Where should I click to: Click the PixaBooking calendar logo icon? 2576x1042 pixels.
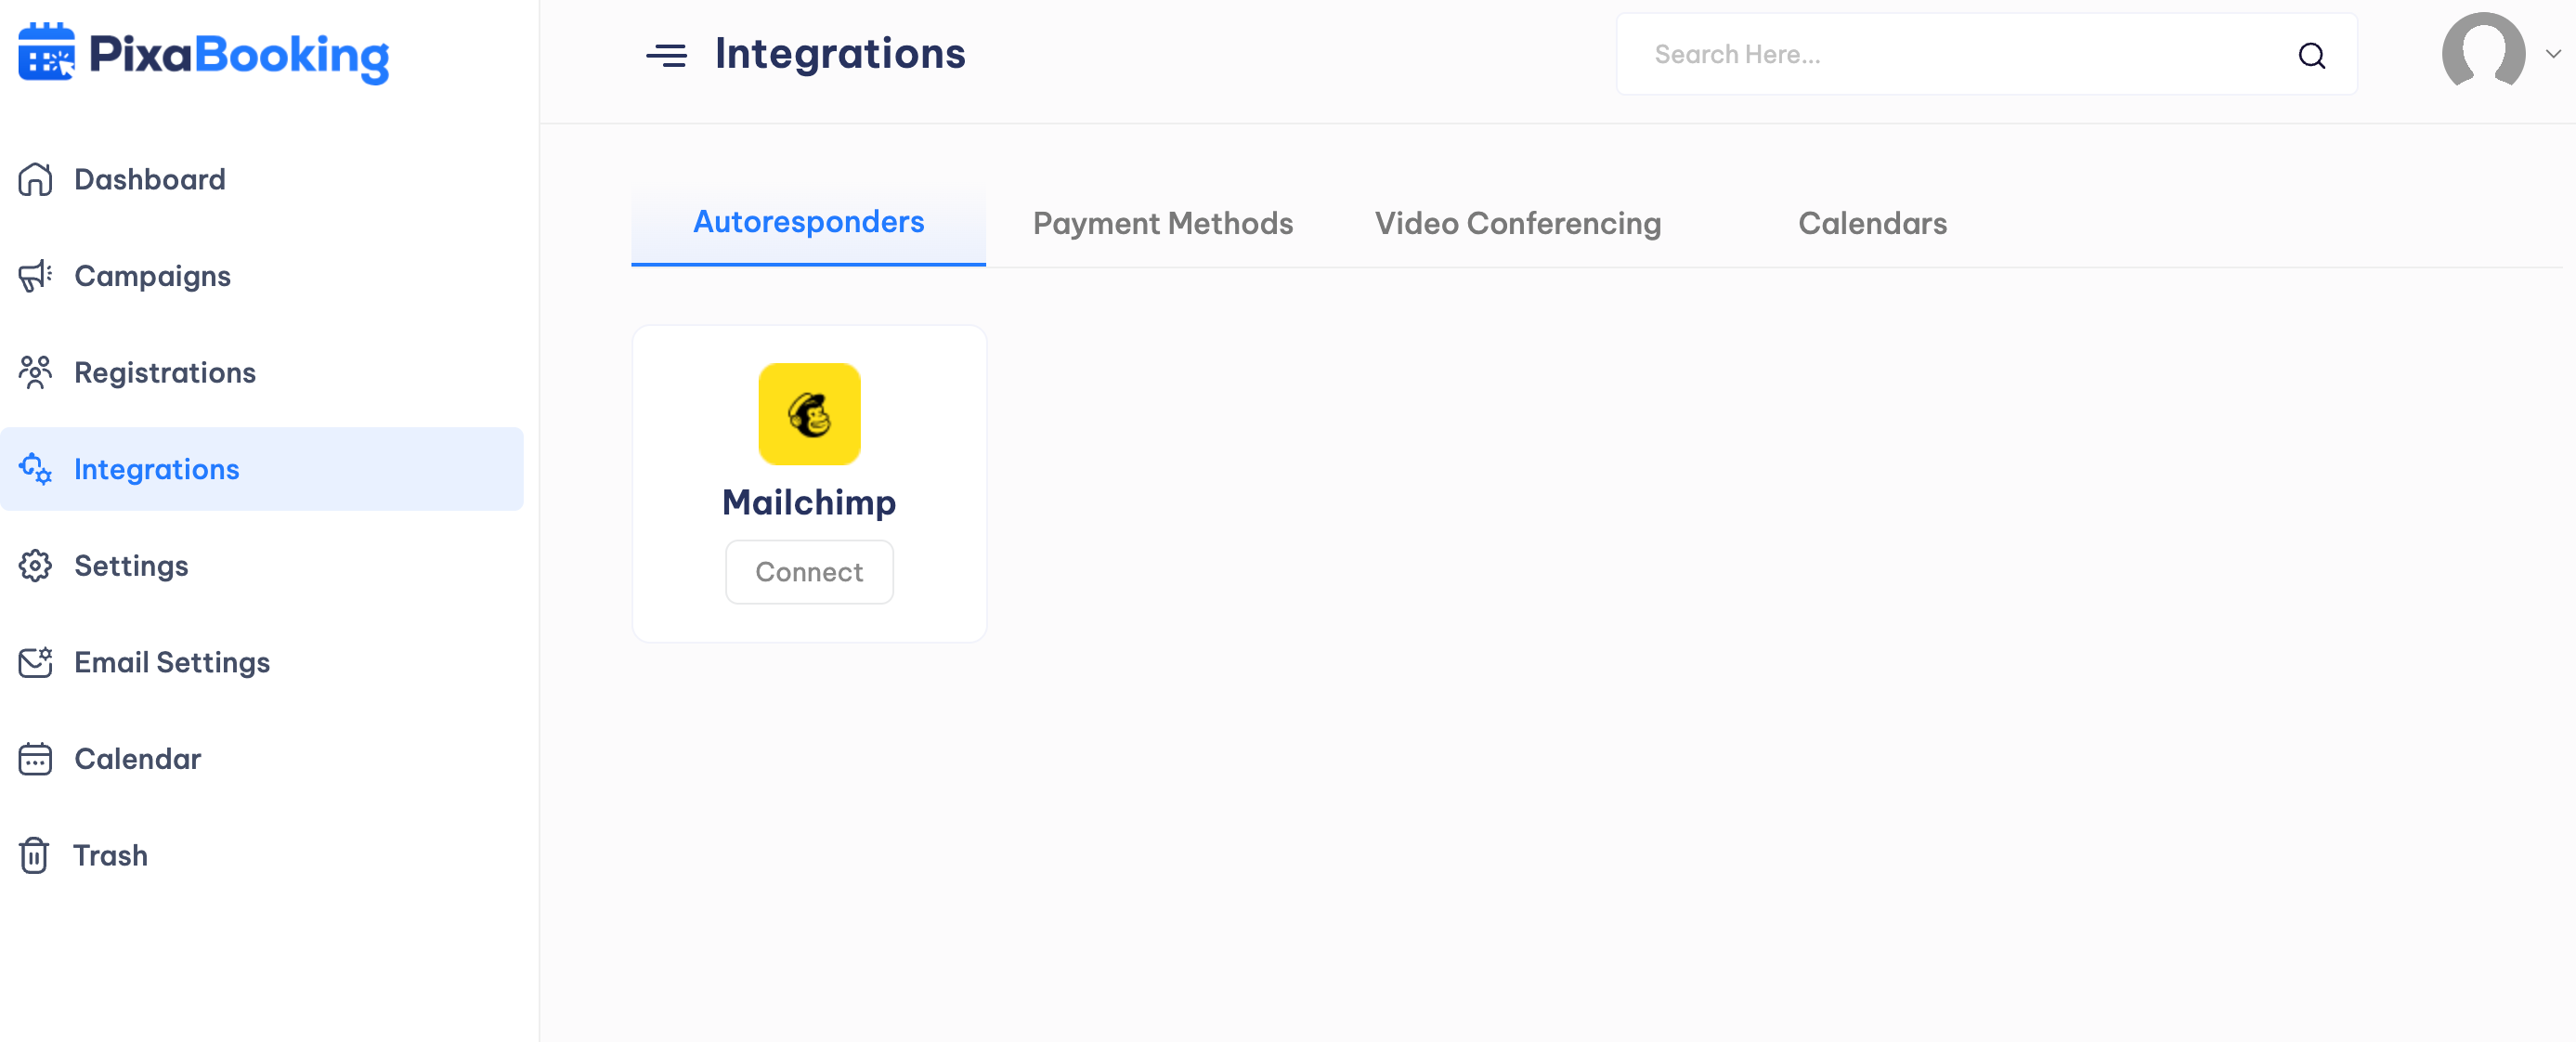tap(46, 52)
